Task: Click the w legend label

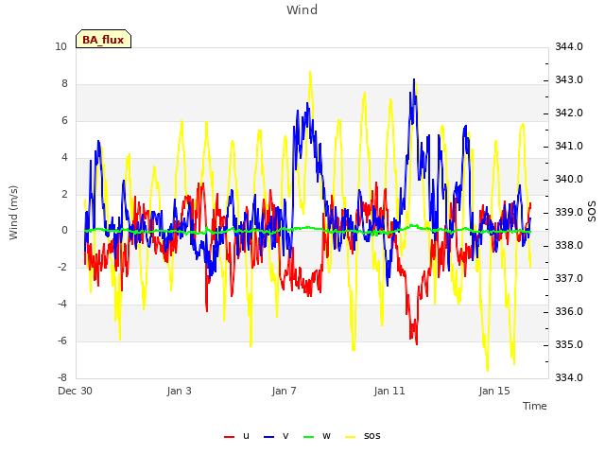Action: 326,436
